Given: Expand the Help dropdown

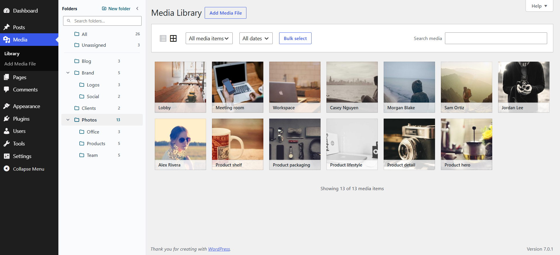Looking at the screenshot, I should point(539,6).
